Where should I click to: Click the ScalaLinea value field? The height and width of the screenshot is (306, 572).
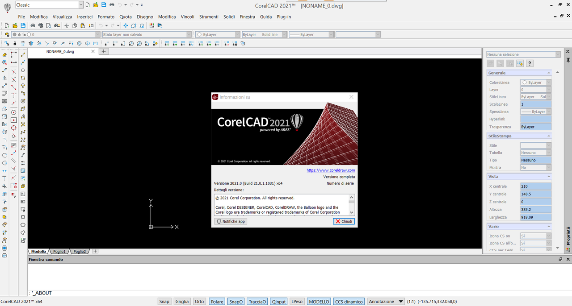[x=536, y=104]
